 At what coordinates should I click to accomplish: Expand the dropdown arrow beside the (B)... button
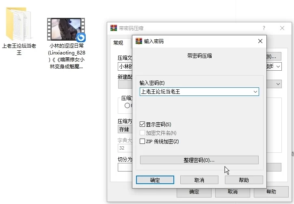(278, 66)
